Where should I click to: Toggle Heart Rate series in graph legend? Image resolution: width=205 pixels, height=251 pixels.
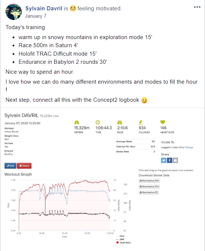(124, 243)
